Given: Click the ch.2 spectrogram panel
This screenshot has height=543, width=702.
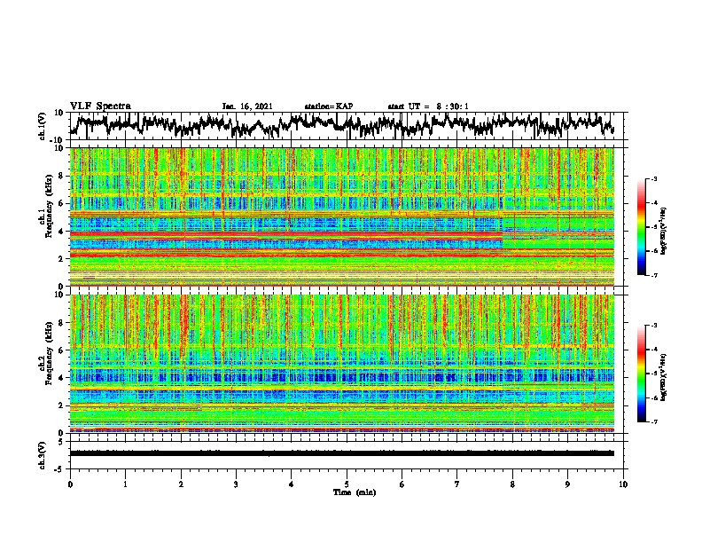Looking at the screenshot, I should (x=341, y=364).
